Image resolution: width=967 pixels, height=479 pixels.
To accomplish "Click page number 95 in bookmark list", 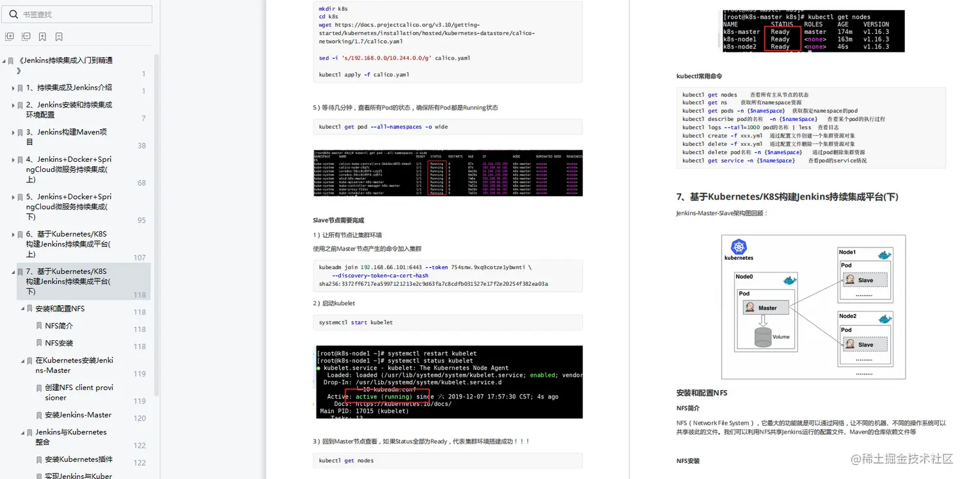I will [142, 220].
